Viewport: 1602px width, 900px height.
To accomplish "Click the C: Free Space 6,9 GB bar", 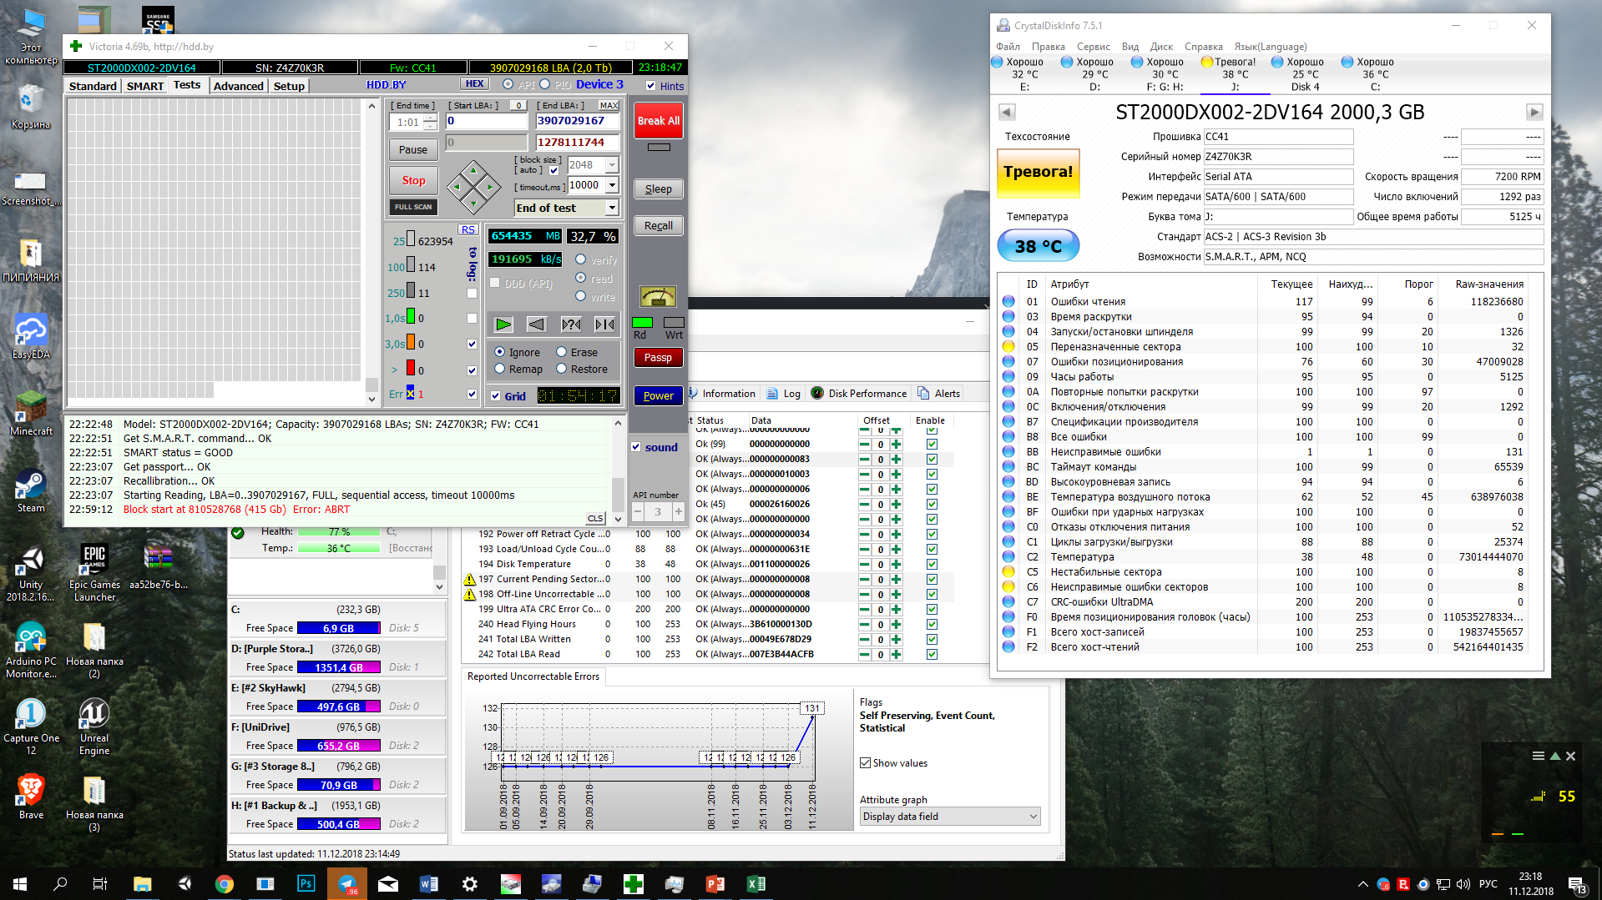I will (x=339, y=628).
